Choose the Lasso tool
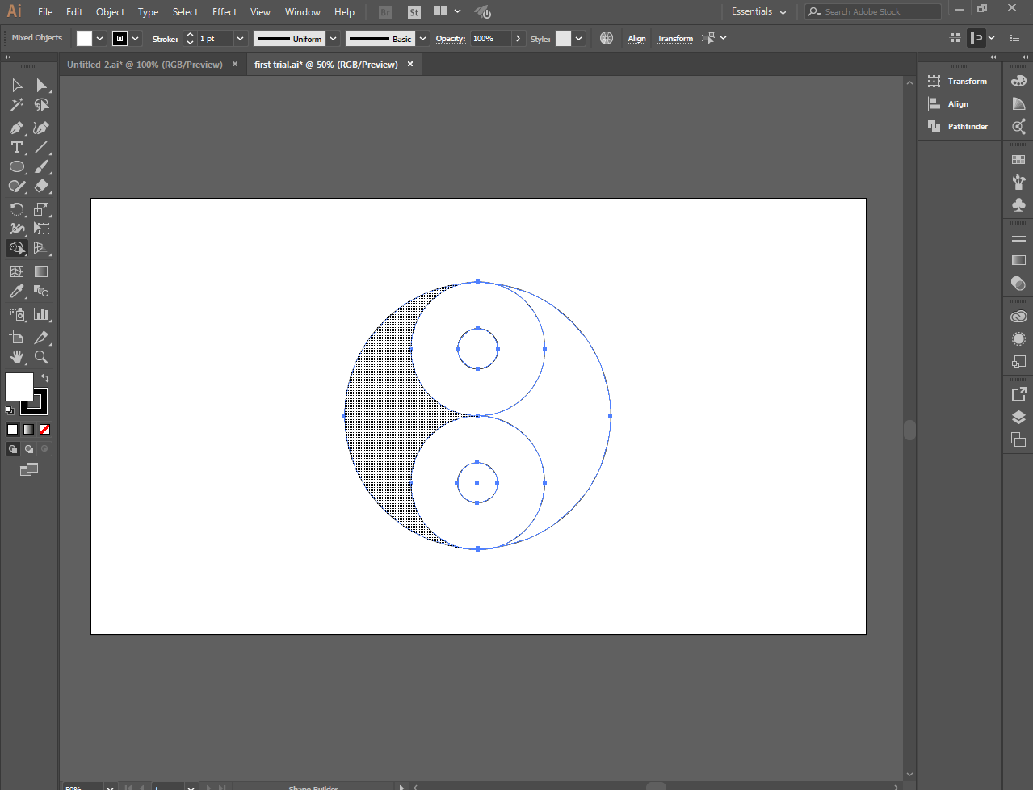Screen dimensions: 1033x790 pos(41,105)
